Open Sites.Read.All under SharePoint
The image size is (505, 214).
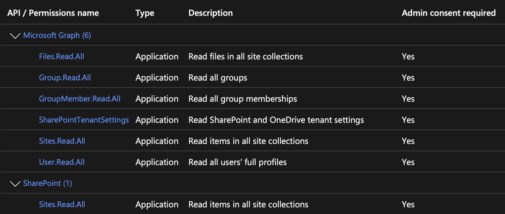pos(62,204)
